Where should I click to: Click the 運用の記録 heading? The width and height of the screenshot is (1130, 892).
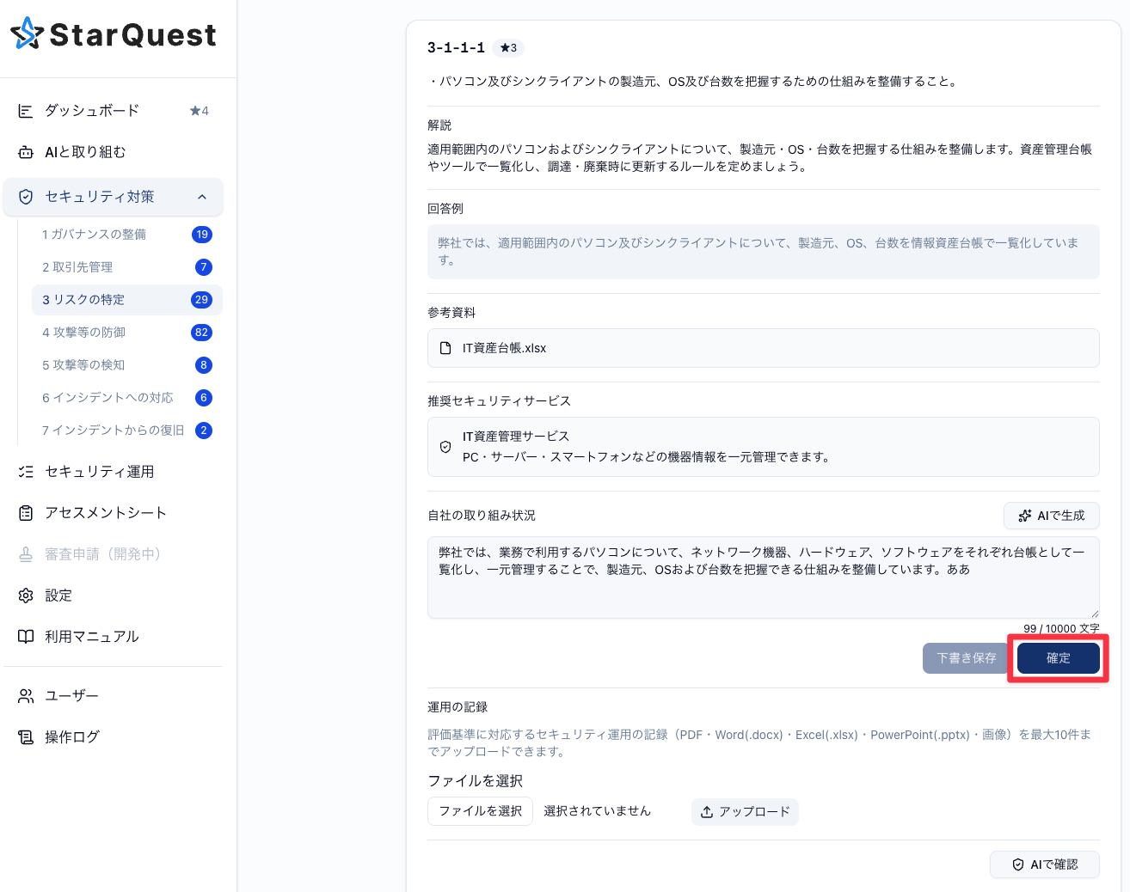(x=458, y=707)
